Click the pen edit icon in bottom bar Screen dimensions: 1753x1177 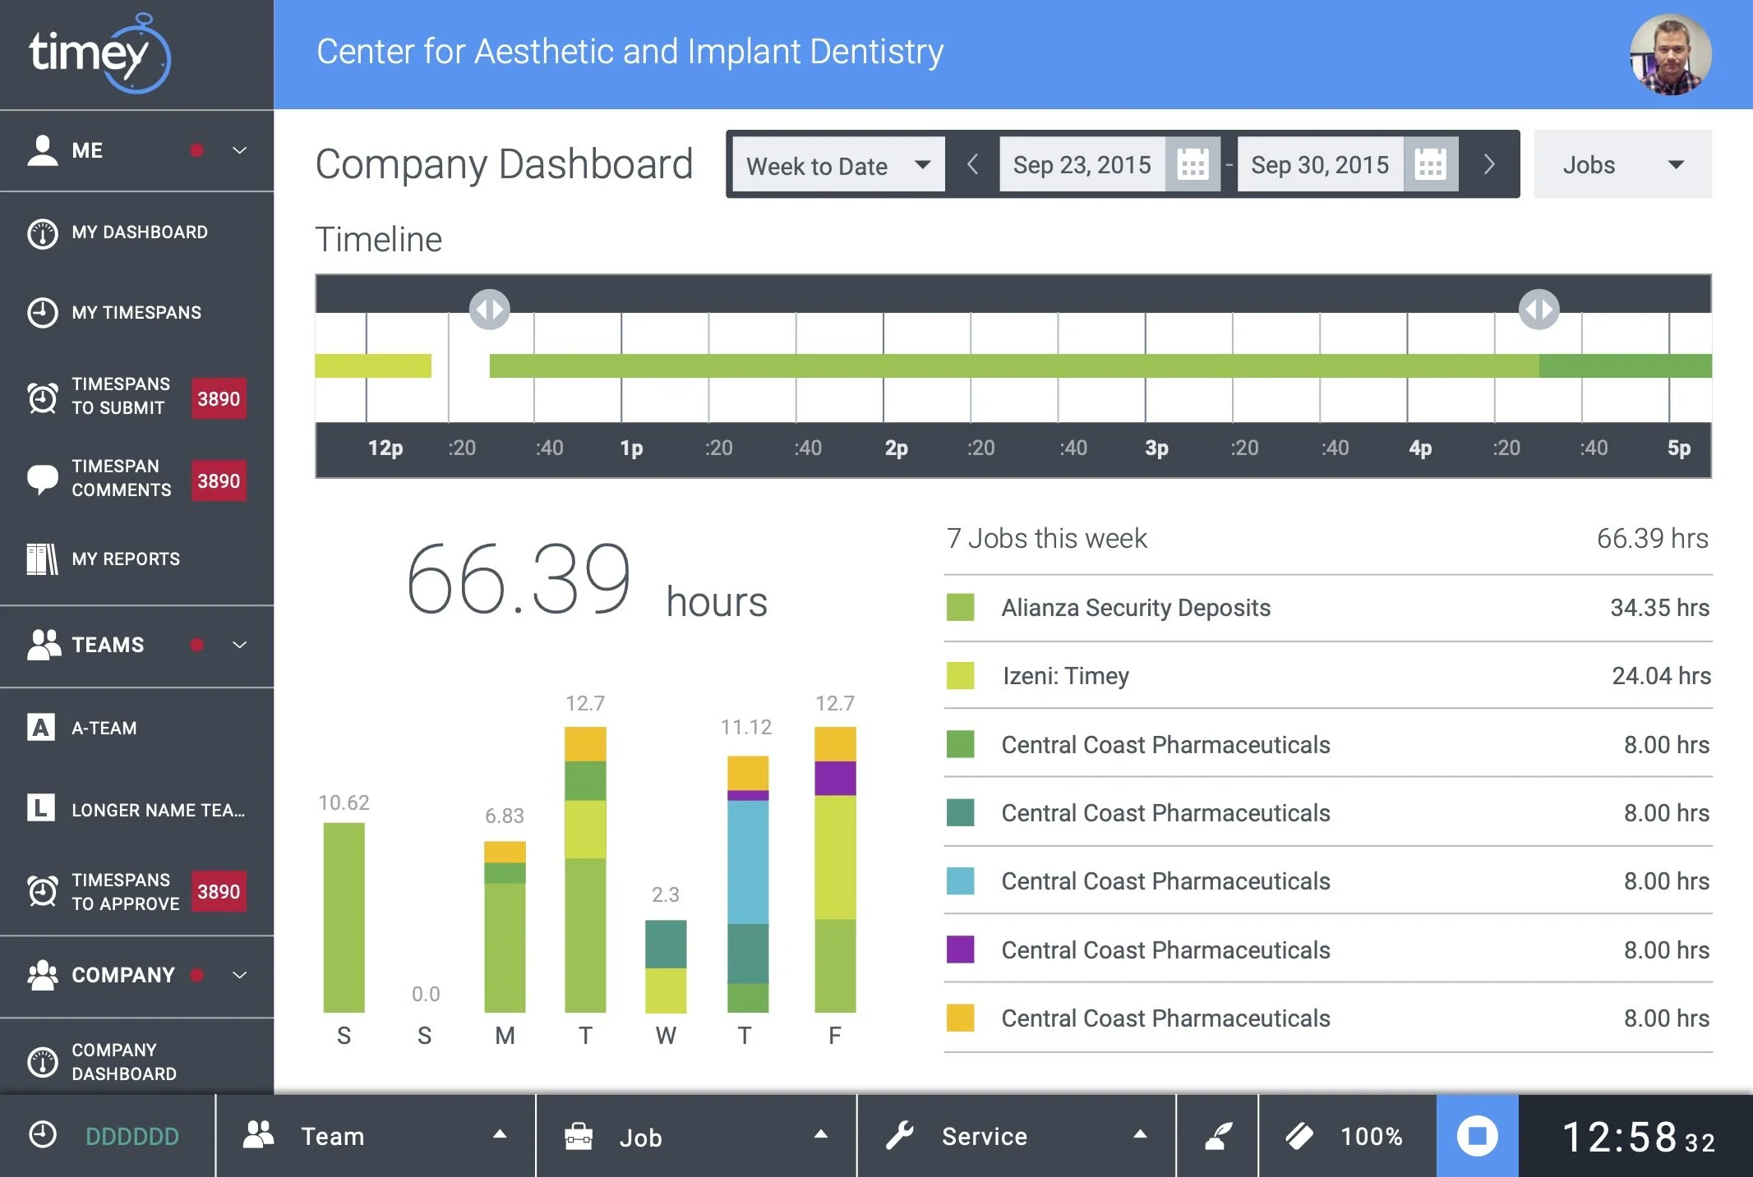1217,1136
